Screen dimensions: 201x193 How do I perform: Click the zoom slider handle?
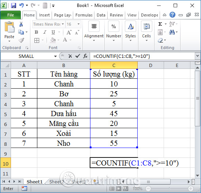point(170,189)
